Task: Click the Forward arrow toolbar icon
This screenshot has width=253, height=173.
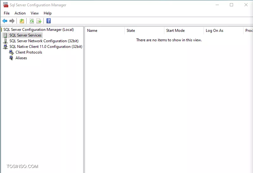Action: point(12,21)
